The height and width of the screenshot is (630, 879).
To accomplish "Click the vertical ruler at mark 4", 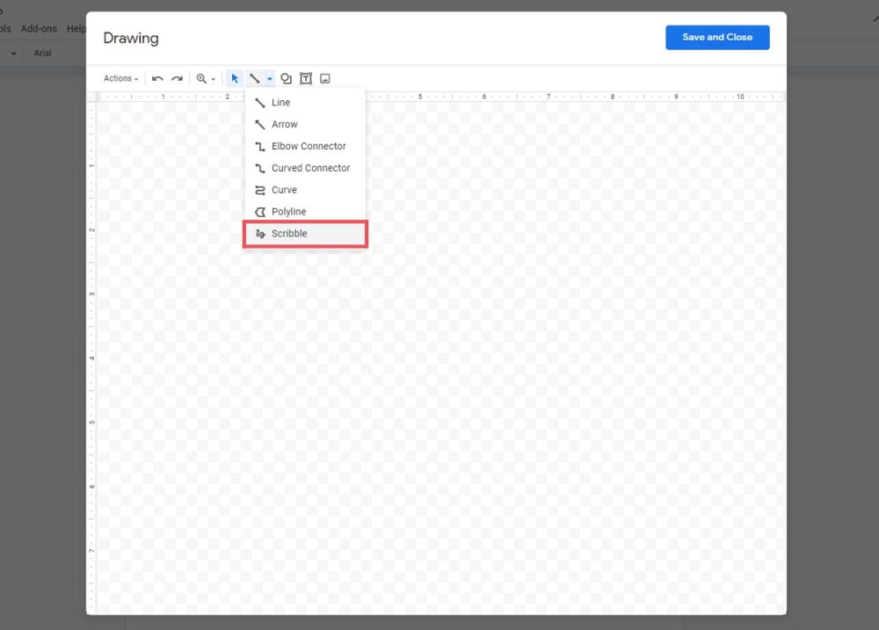I will click(x=91, y=358).
